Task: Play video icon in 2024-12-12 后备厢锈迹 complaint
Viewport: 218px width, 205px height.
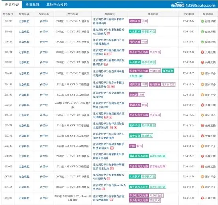Action: pos(110,54)
